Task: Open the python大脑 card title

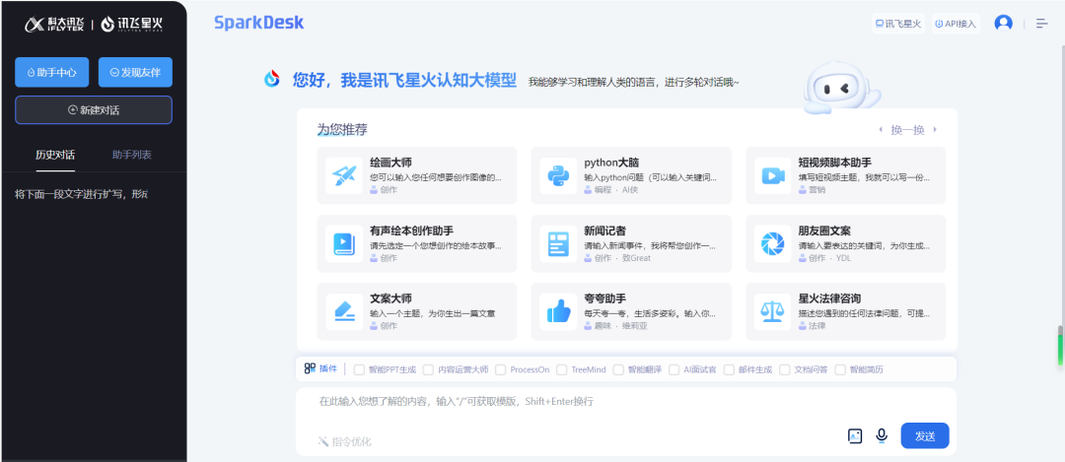Action: coord(611,163)
